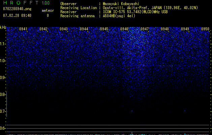This screenshot has width=212, height=135.
Task: Click the date stamp 07.02.28 09:40
Action: tap(17, 16)
